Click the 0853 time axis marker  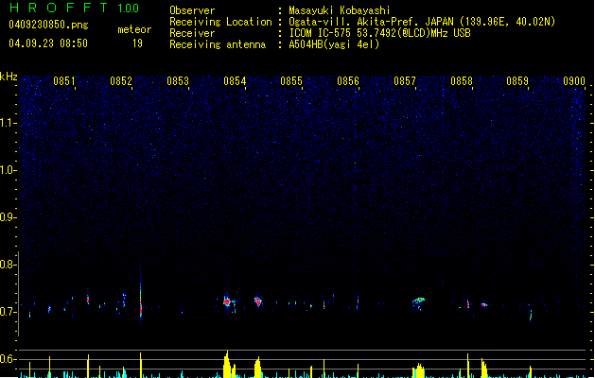point(178,81)
